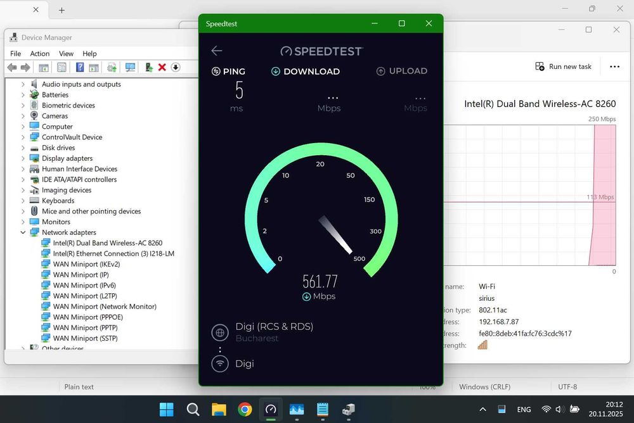Click Back arrow in Device Manager toolbar
Image resolution: width=634 pixels, height=423 pixels.
click(x=12, y=68)
